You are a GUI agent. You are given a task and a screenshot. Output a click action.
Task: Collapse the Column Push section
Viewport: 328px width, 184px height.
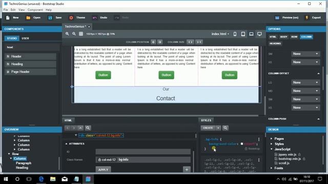coord(318,119)
